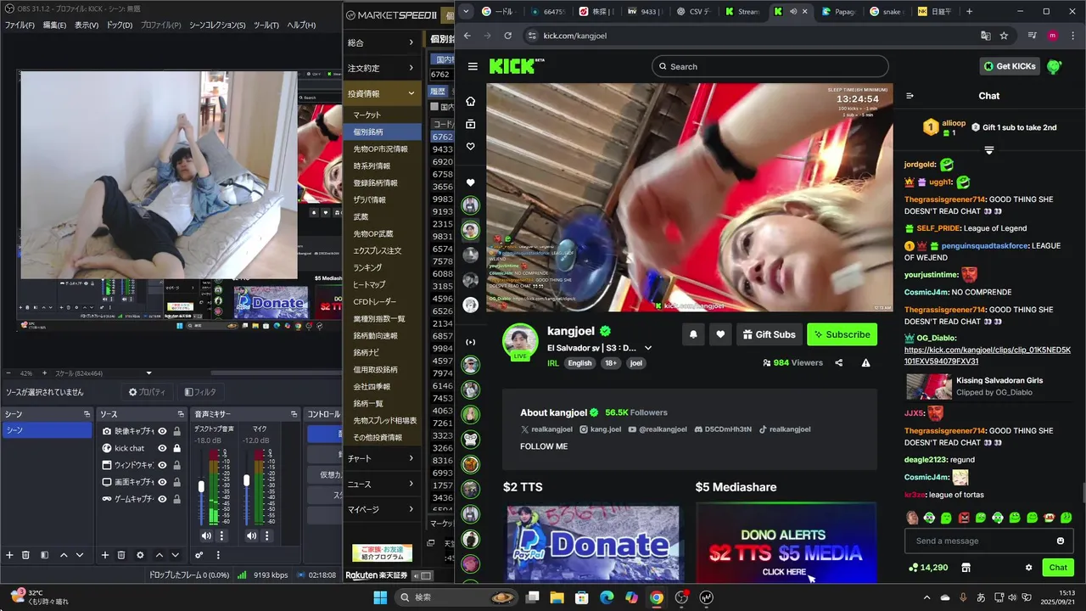1086x611 pixels.
Task: Open the Kick shop icon near the points
Action: [x=966, y=567]
